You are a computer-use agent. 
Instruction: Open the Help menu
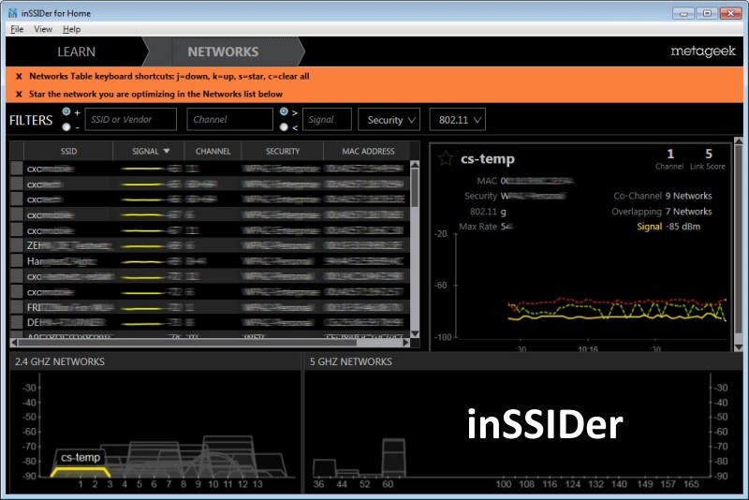72,29
